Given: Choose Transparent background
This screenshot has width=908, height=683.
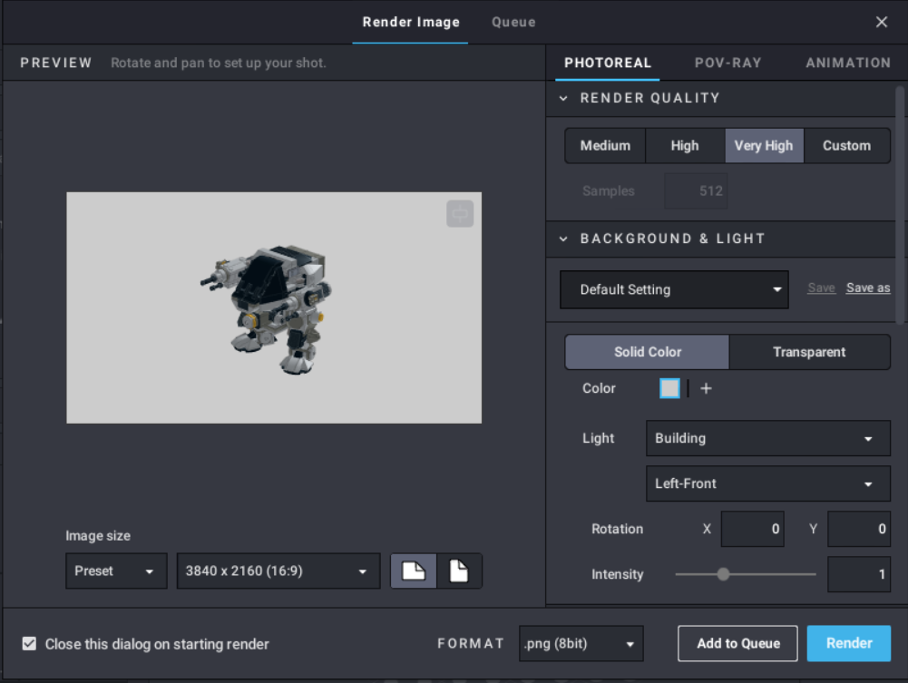Looking at the screenshot, I should (809, 352).
